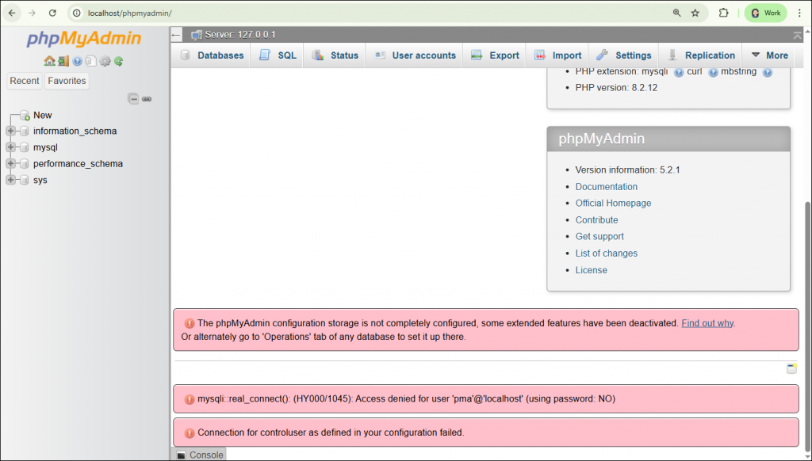Open the phpMyAdmin documentation help icon

click(x=78, y=61)
